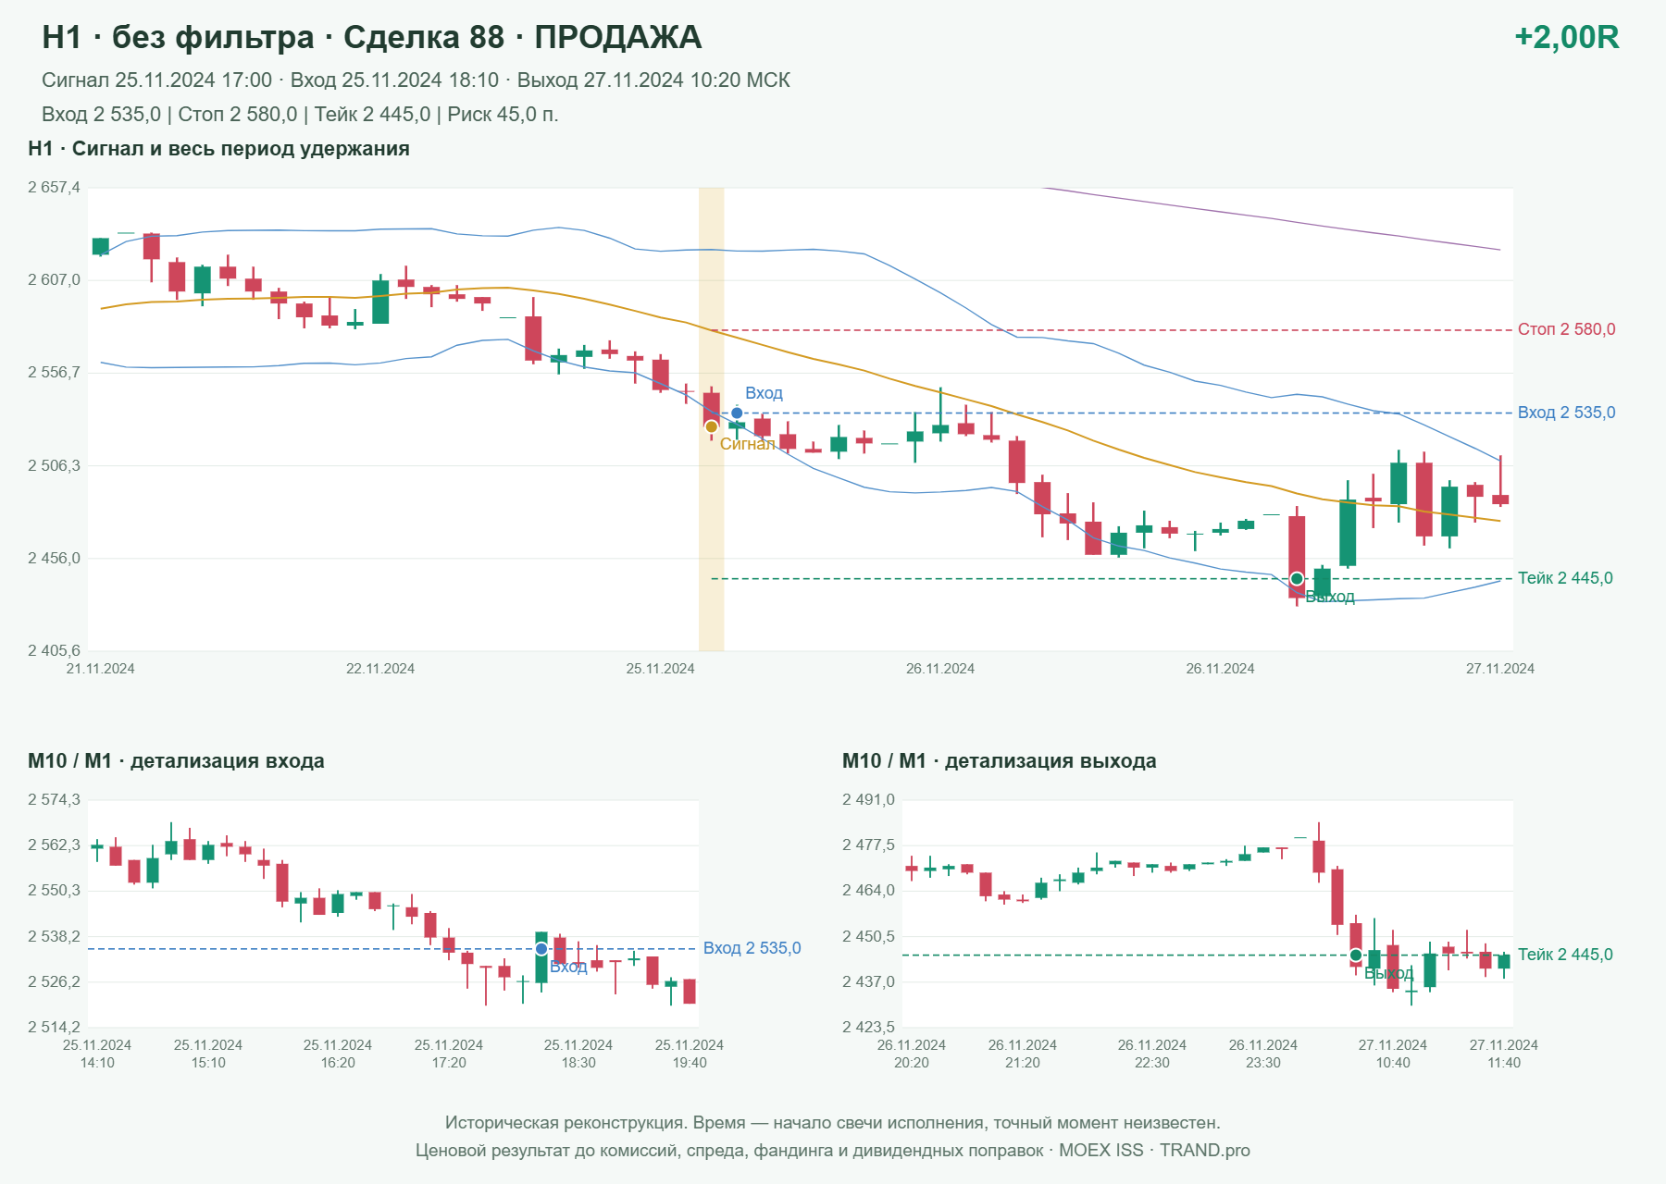Click the '2 574,3' axis label in the entry chart
Screen dimensions: 1666x1184
tap(54, 800)
